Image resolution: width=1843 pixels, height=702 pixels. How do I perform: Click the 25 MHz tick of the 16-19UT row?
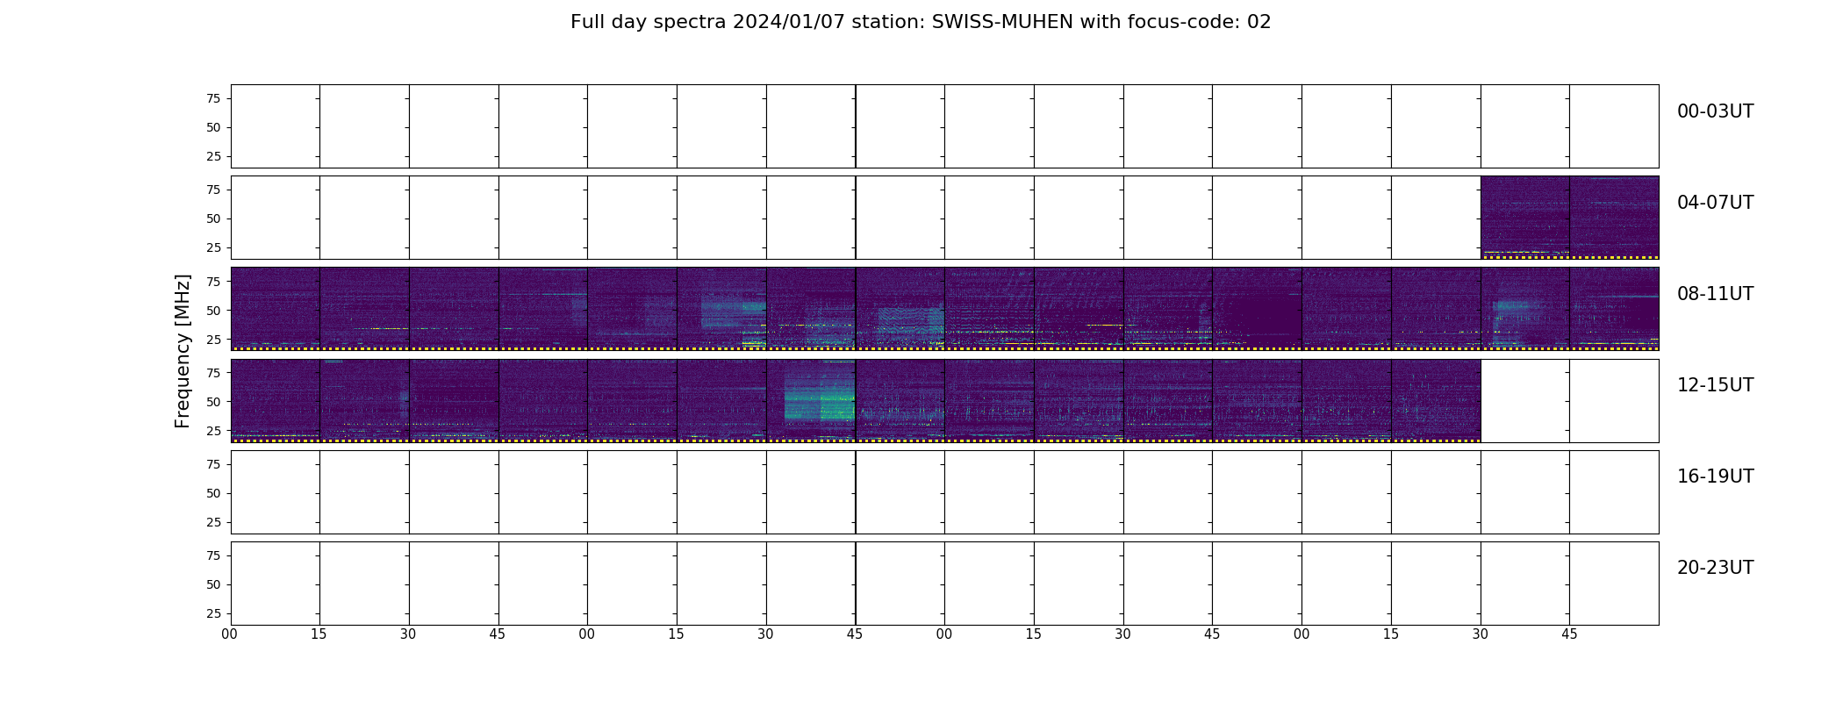[x=213, y=521]
